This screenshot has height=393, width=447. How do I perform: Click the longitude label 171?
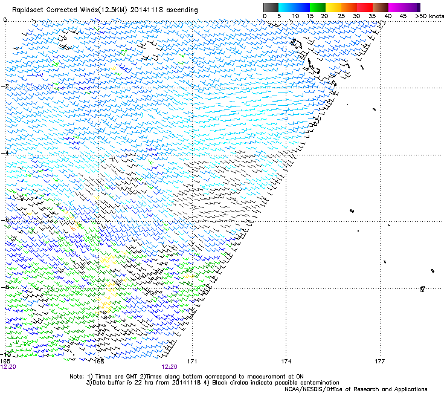[192, 362]
